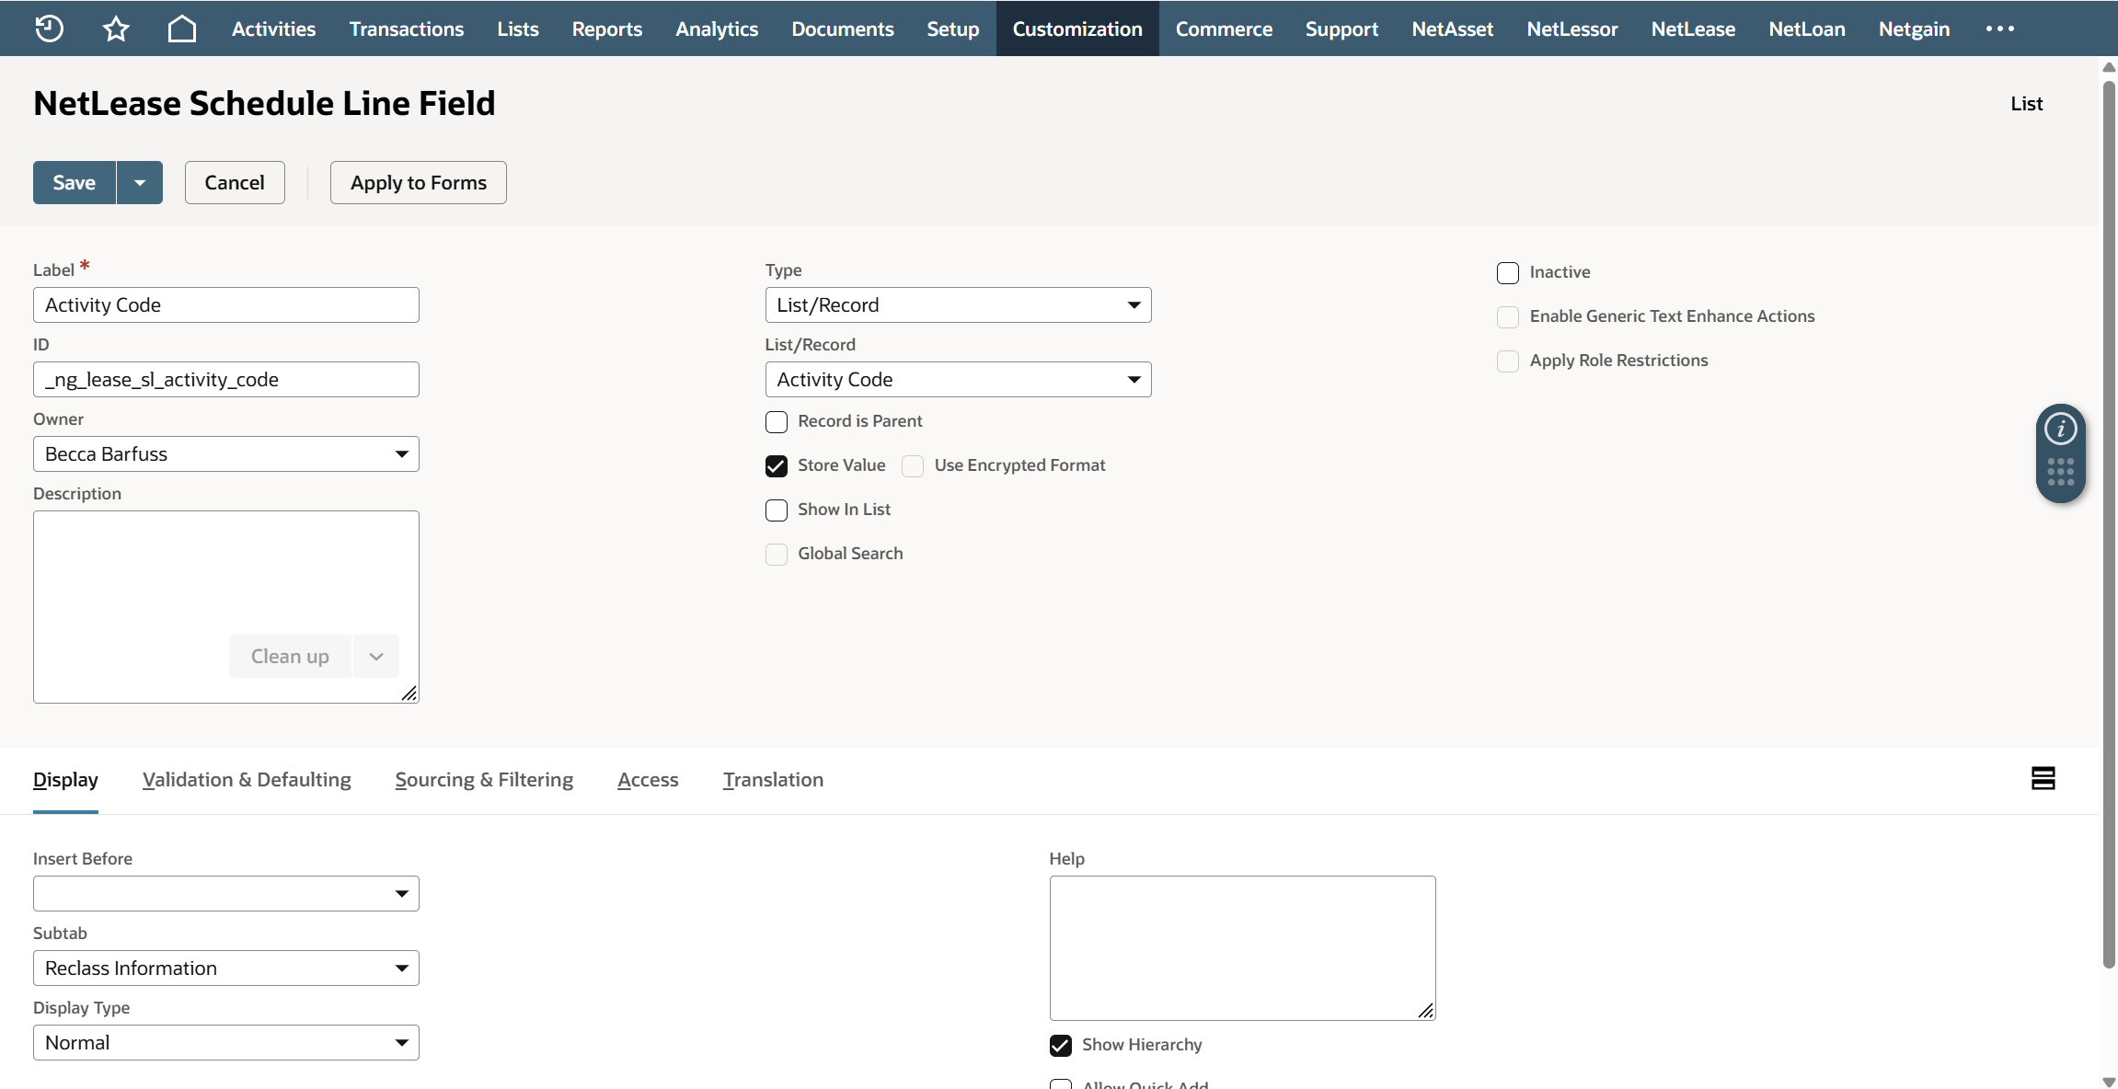Open the Type dropdown list

pyautogui.click(x=958, y=305)
